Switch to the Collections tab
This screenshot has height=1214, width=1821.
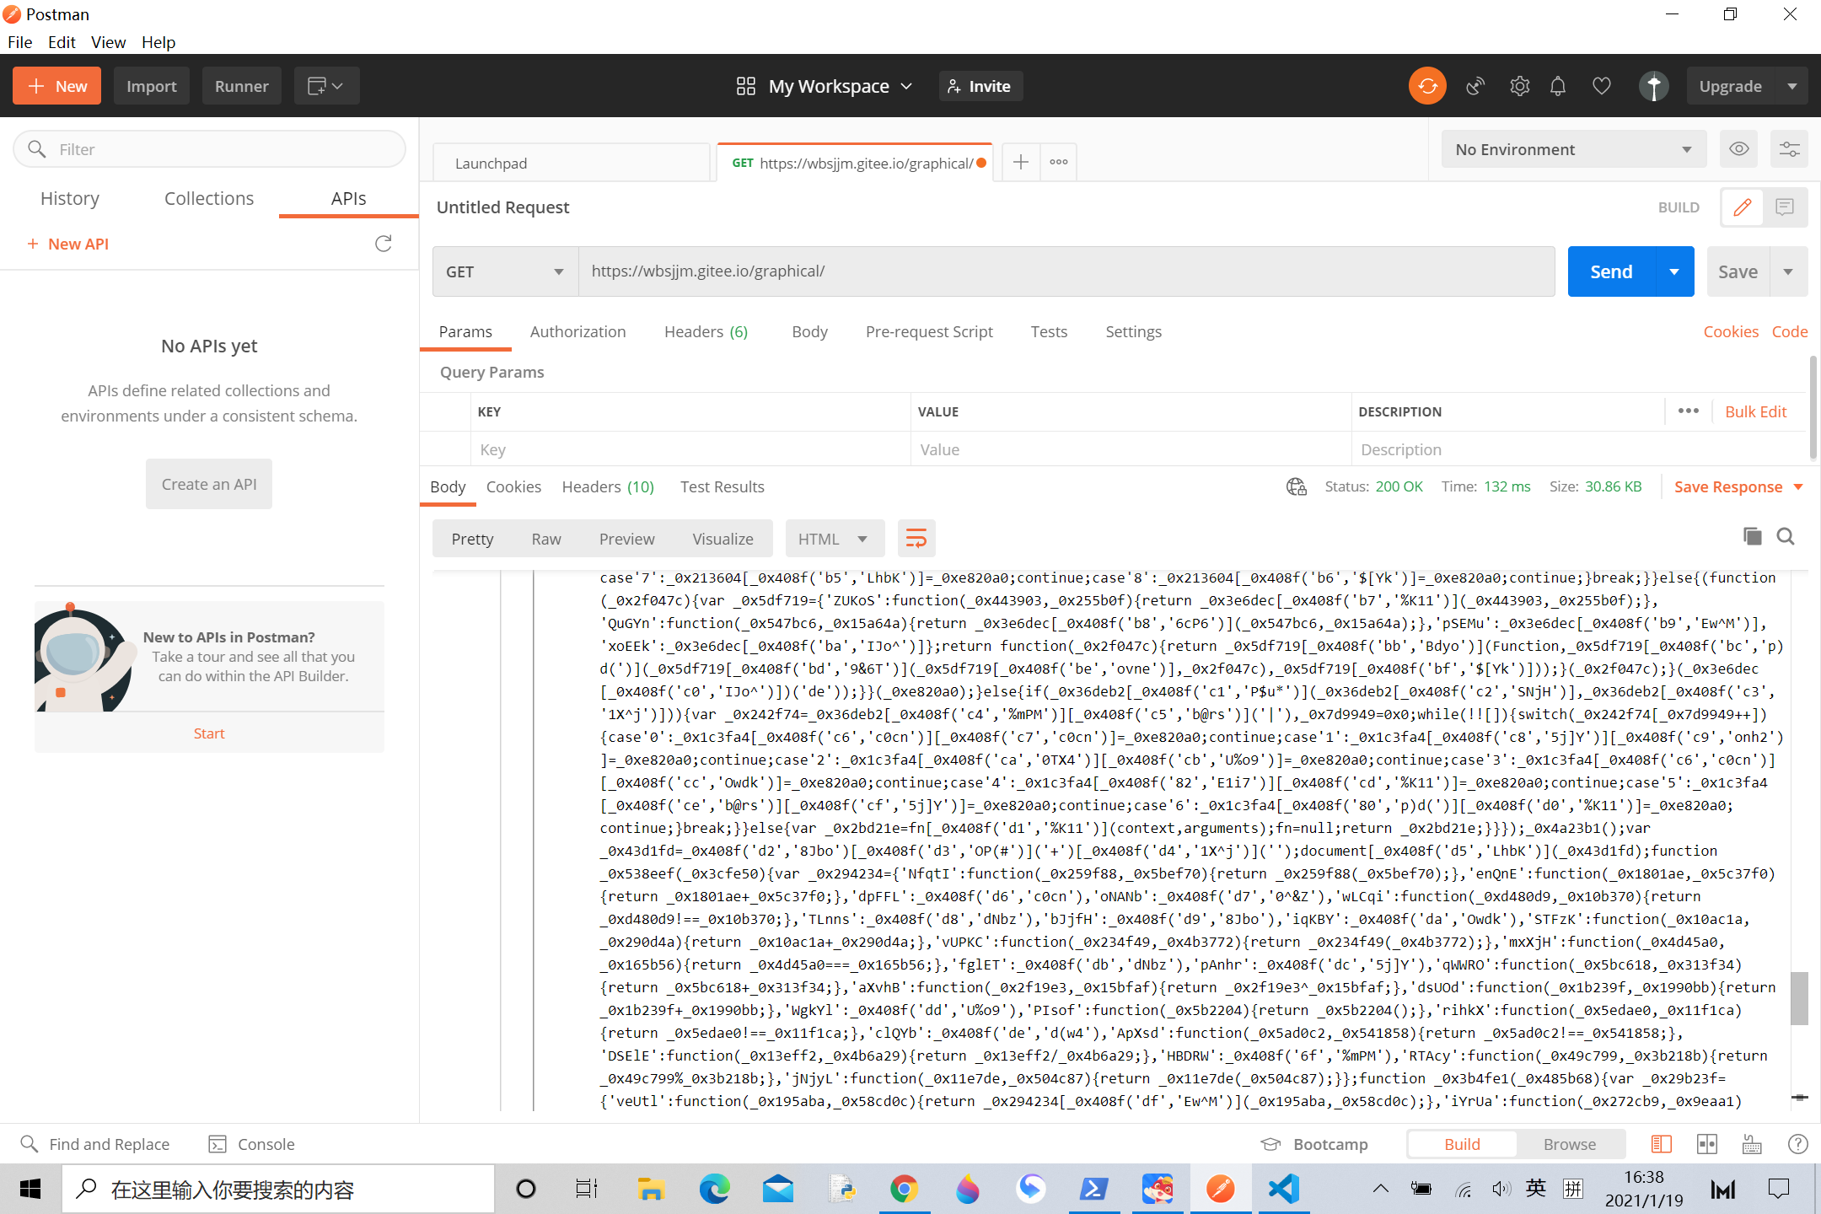point(209,198)
